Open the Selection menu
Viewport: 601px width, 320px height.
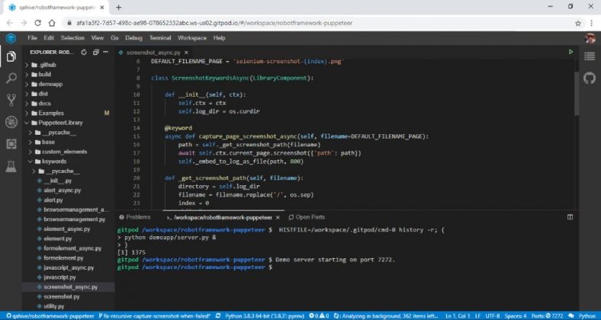click(x=72, y=38)
